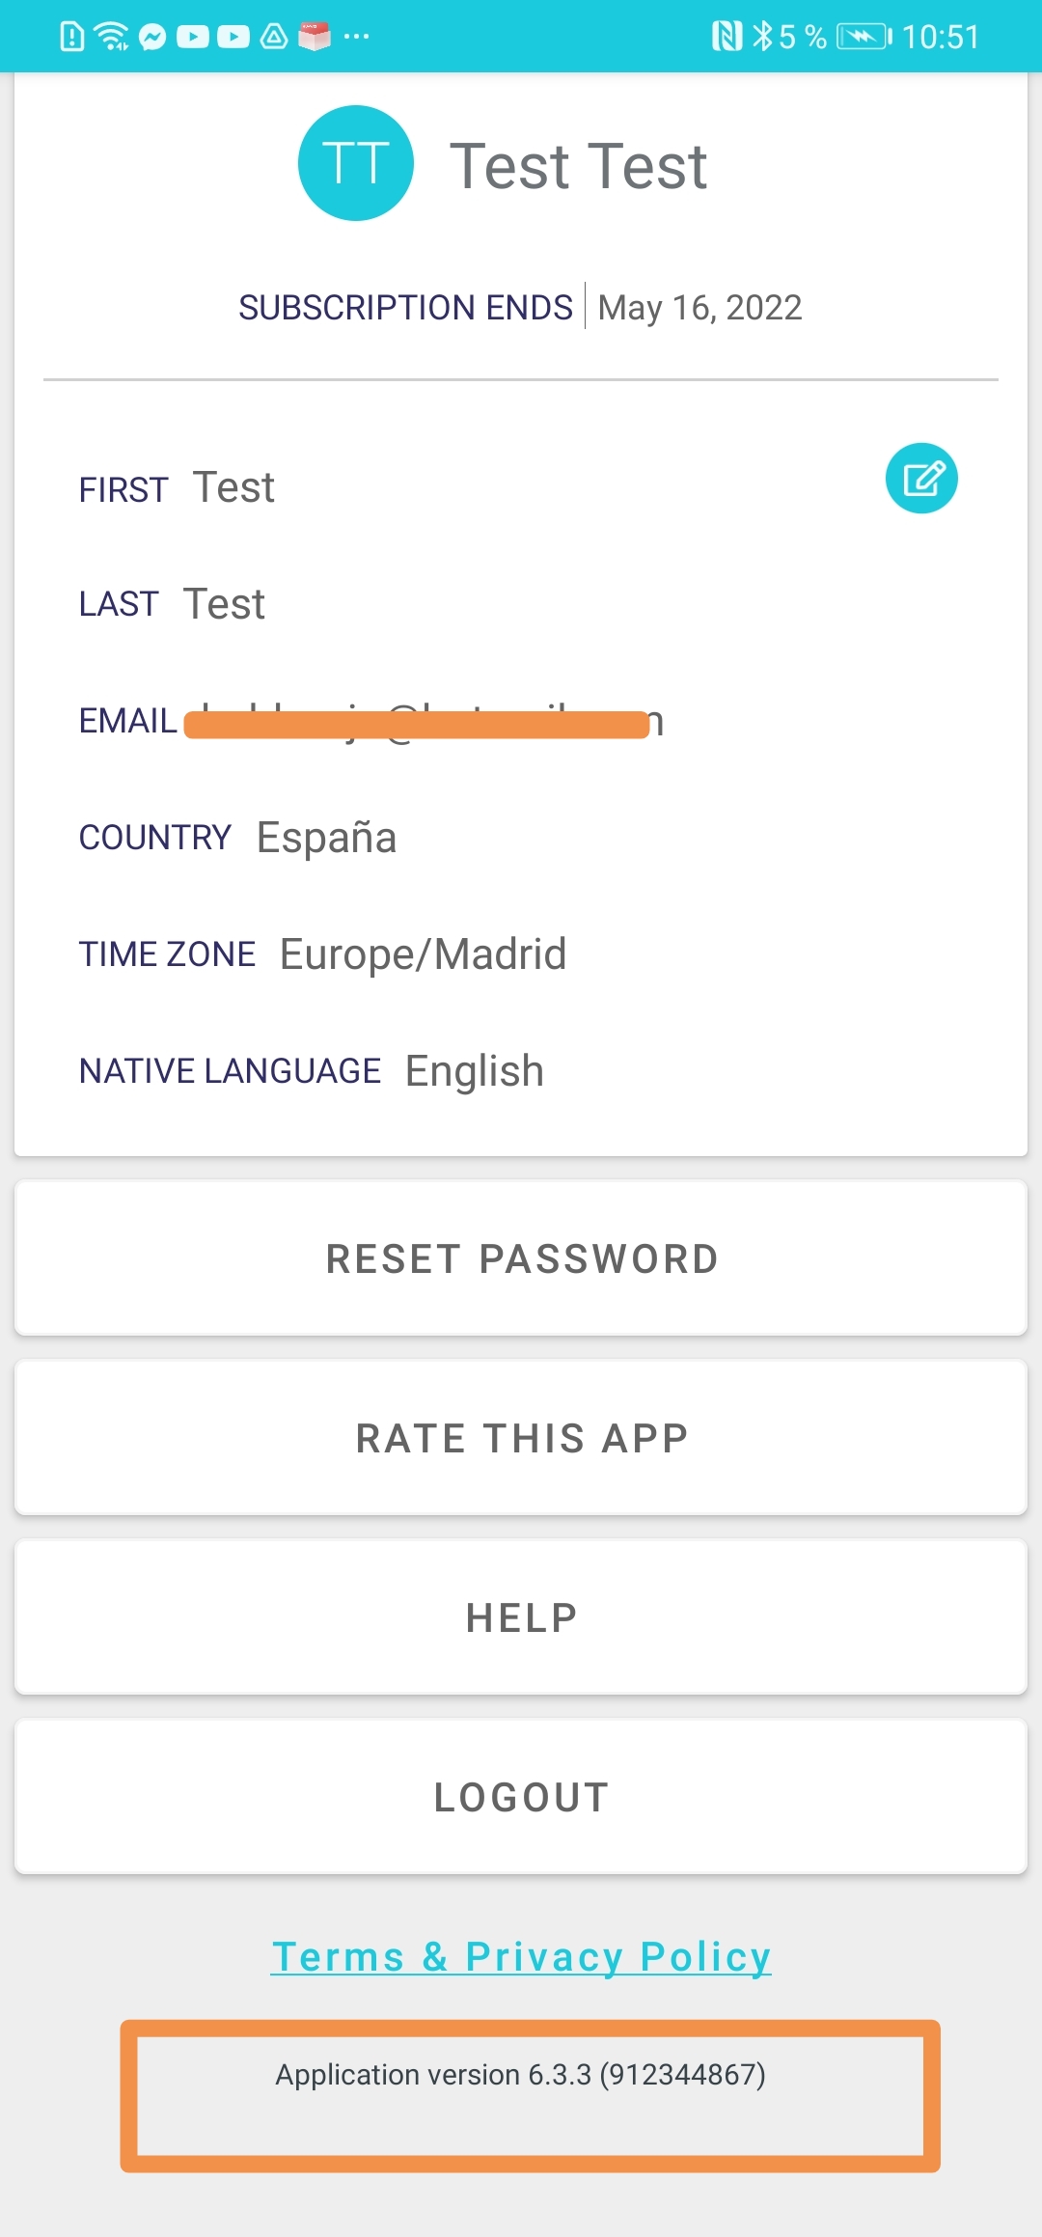Tap the Application version 6.3.3 text

(x=521, y=2074)
